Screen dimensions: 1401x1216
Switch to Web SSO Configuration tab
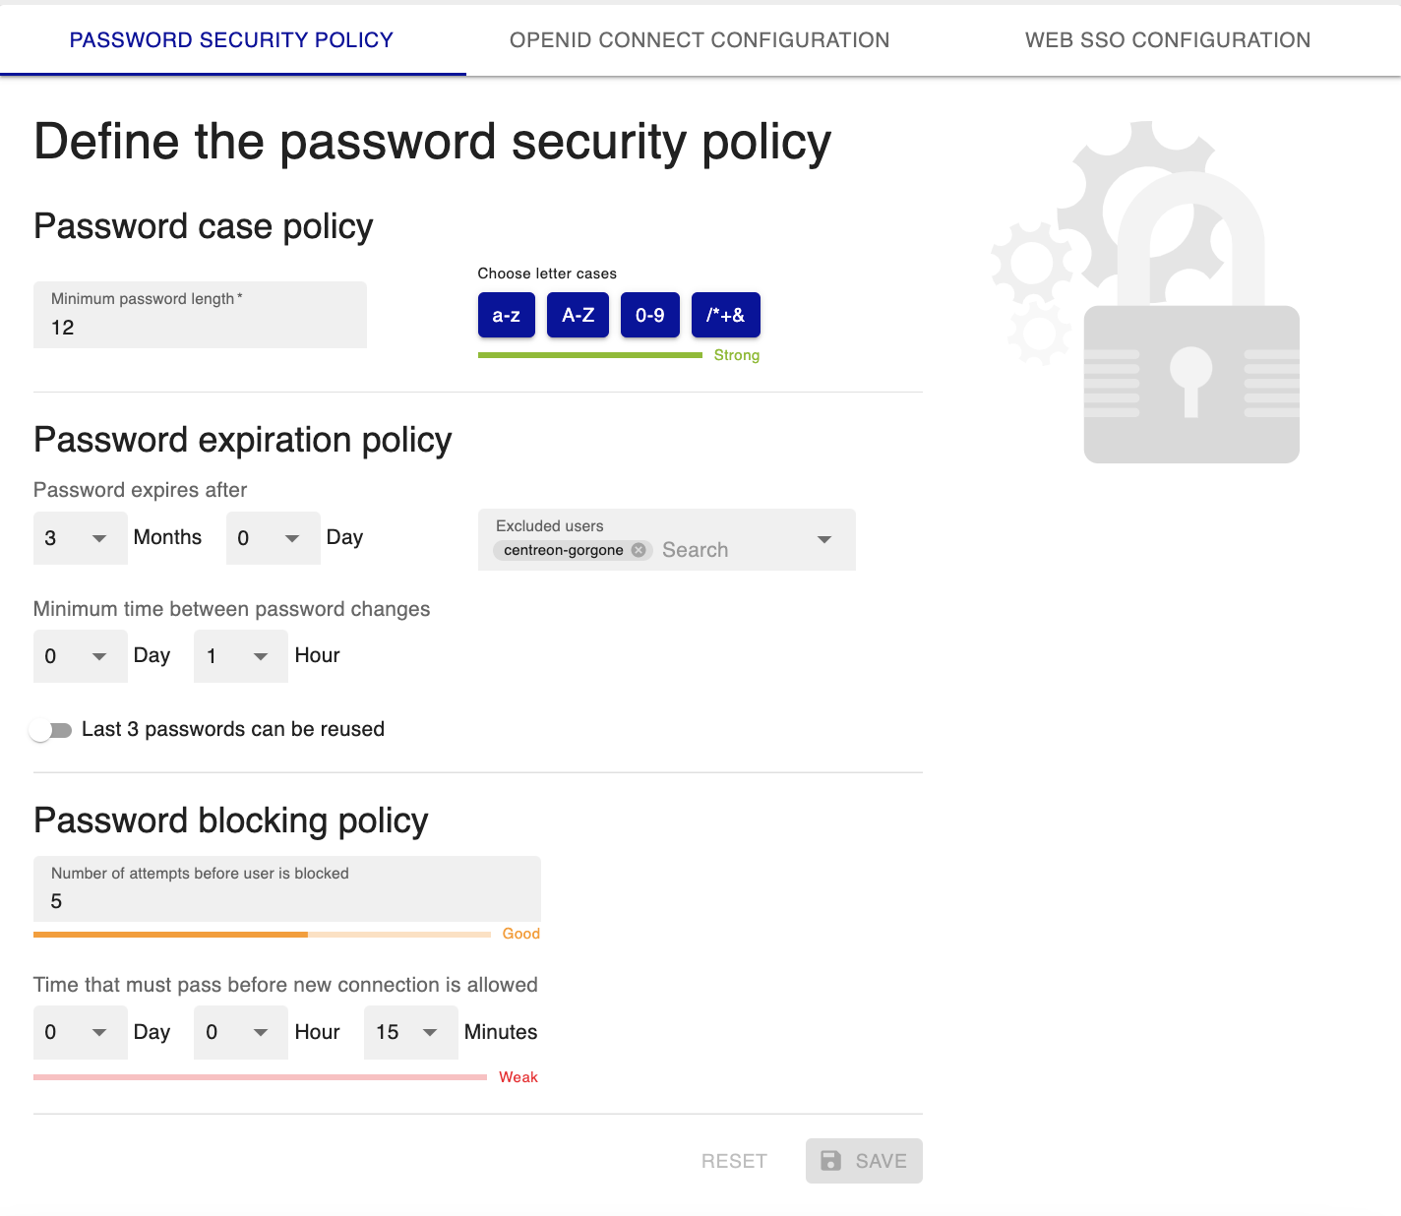click(1167, 40)
